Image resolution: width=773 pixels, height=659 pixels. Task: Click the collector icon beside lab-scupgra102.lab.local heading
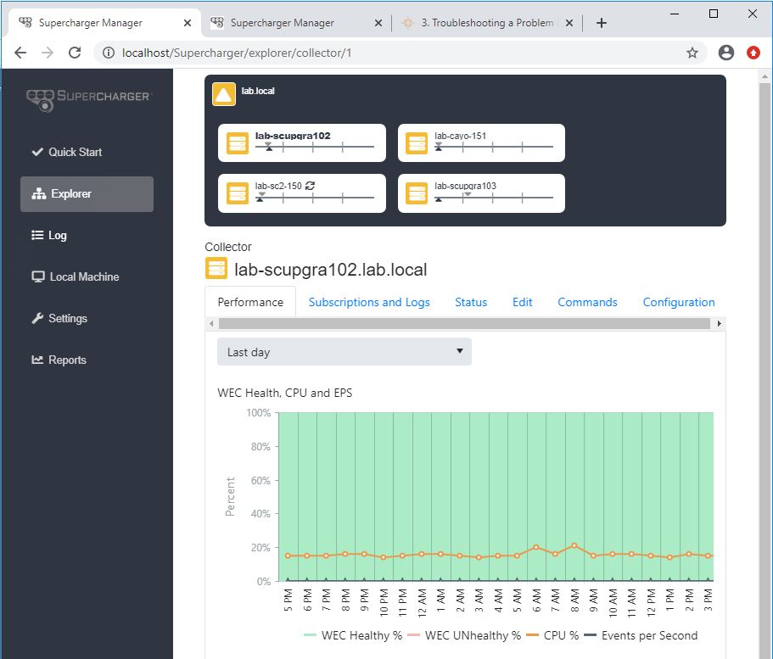pyautogui.click(x=216, y=268)
